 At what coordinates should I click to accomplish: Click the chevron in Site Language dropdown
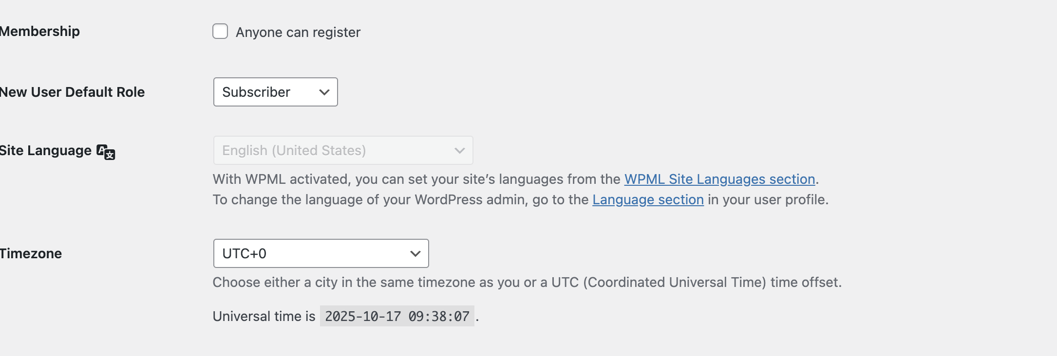pos(459,150)
